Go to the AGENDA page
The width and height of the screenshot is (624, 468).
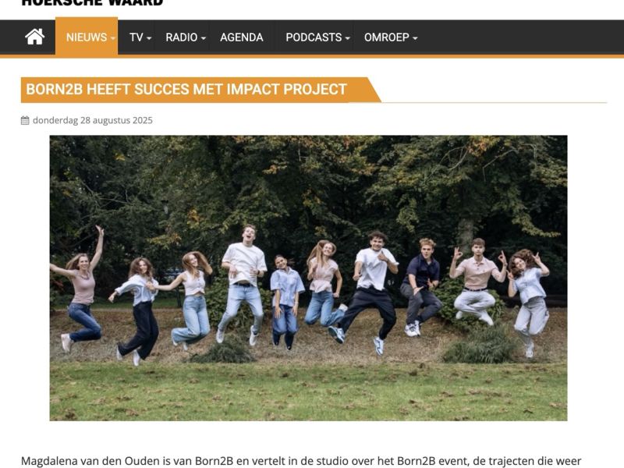(242, 37)
